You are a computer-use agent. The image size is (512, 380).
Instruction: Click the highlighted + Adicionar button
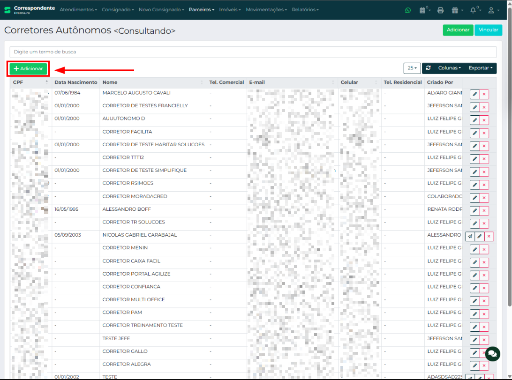(29, 69)
